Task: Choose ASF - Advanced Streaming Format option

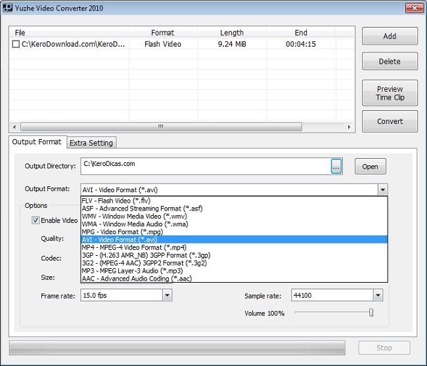Action: (x=235, y=209)
